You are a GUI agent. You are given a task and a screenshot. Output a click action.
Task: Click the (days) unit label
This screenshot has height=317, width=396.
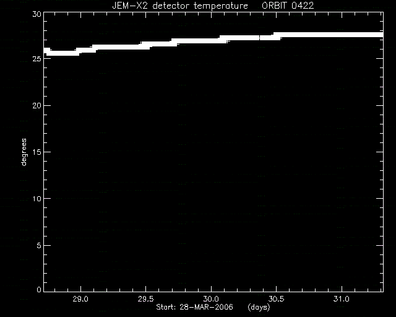point(259,307)
